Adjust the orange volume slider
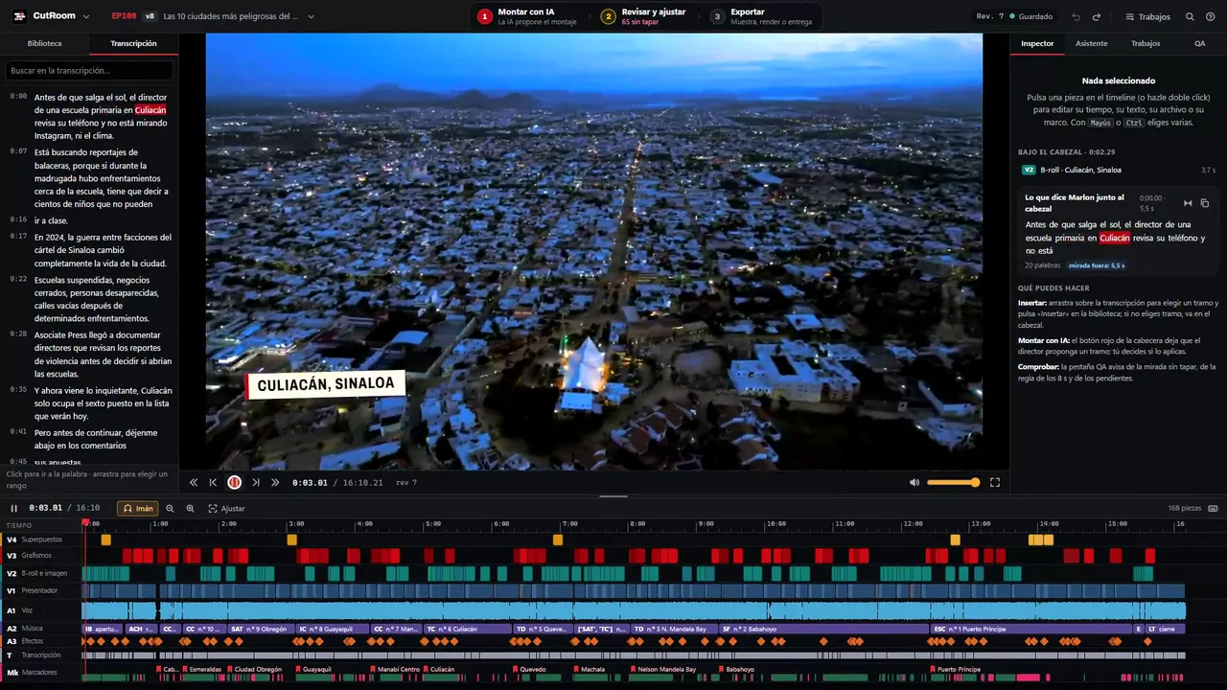Image resolution: width=1227 pixels, height=690 pixels. click(x=953, y=483)
